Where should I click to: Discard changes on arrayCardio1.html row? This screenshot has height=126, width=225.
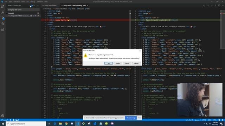pyautogui.click(x=33, y=16)
